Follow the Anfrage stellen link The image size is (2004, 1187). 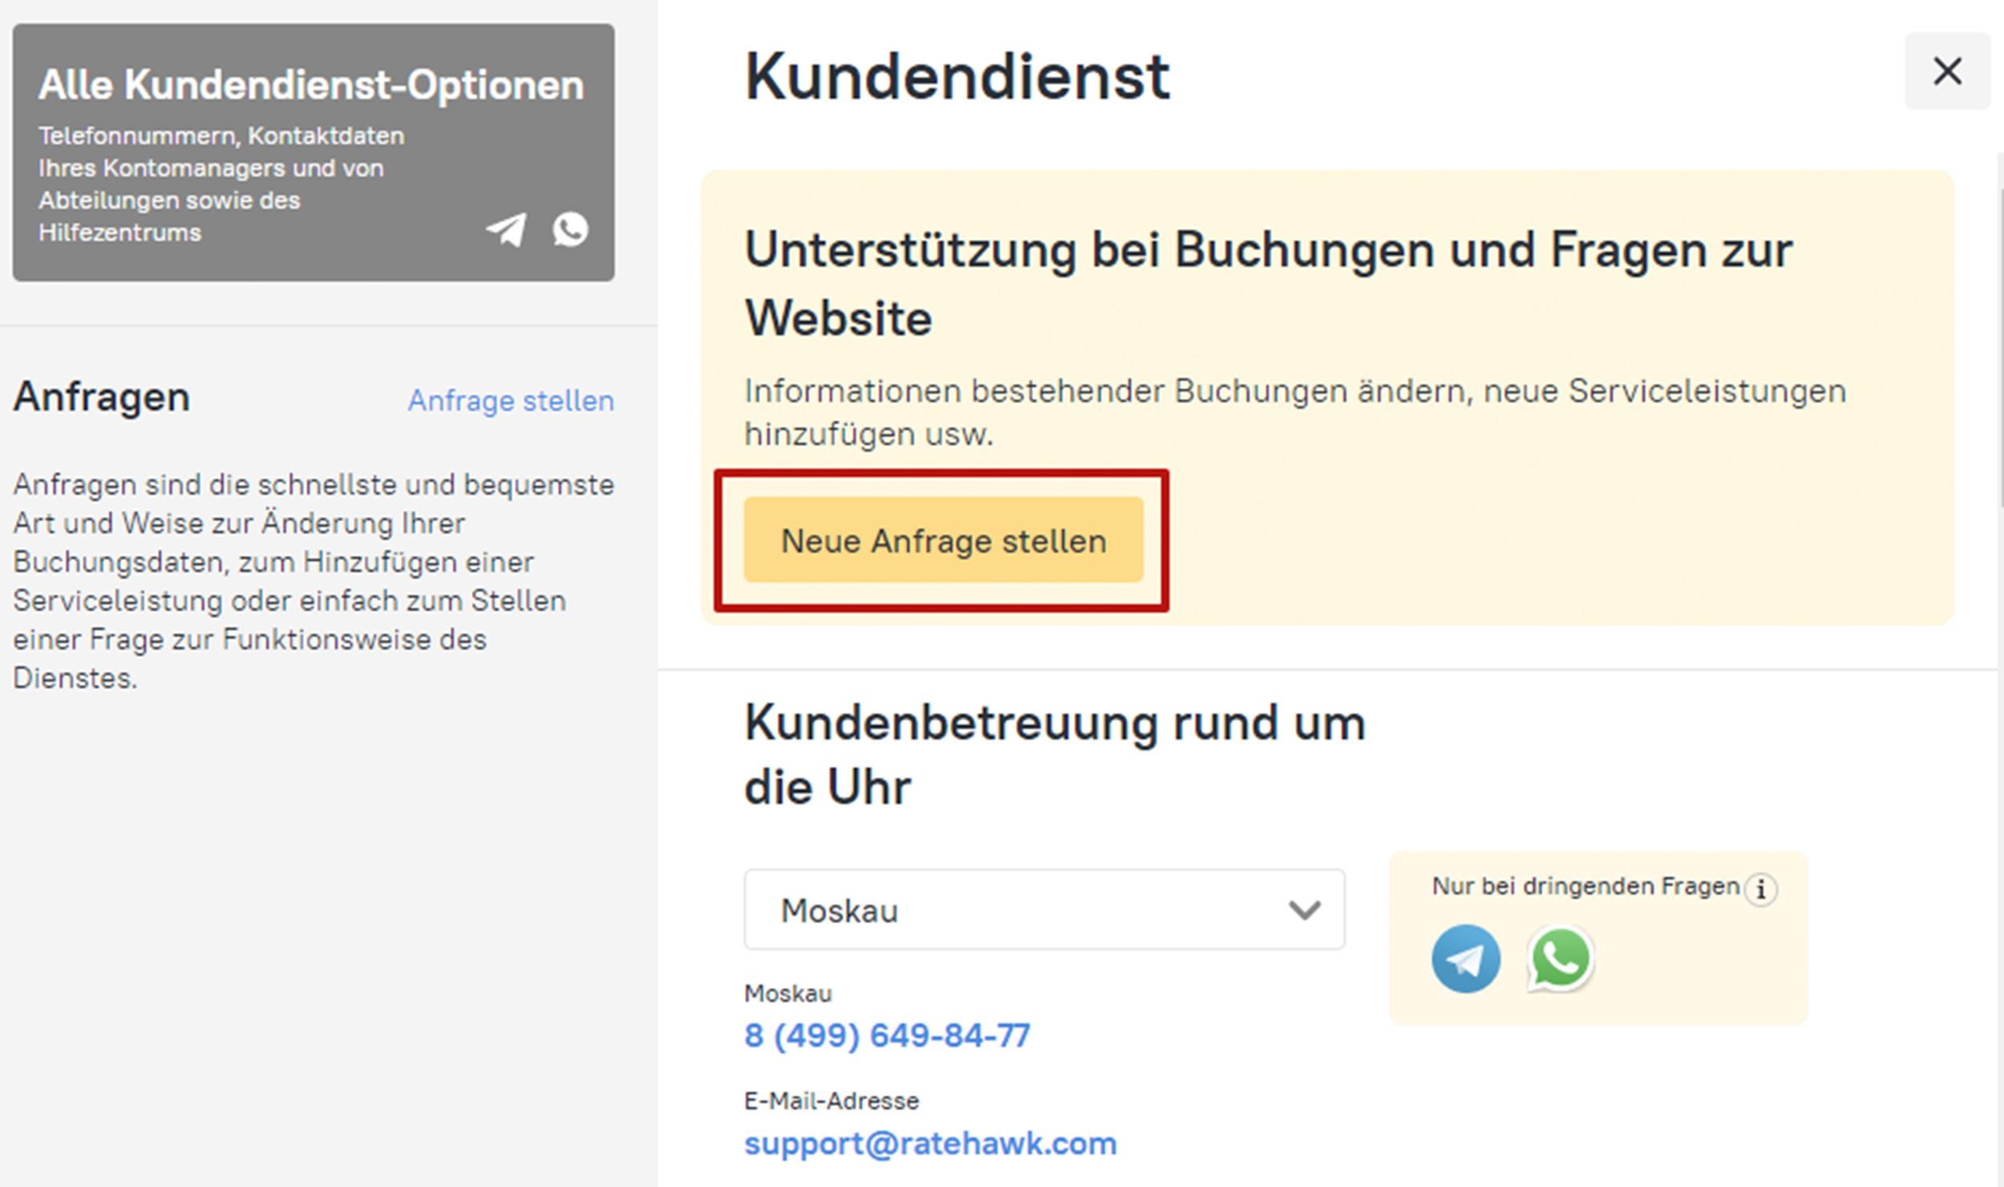pyautogui.click(x=511, y=400)
